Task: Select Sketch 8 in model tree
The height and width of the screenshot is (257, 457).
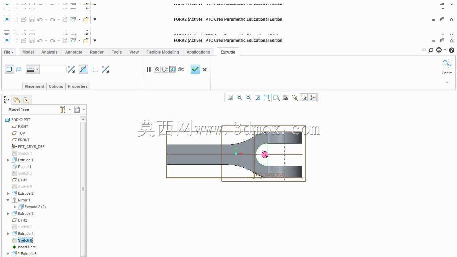Action: tap(25, 240)
